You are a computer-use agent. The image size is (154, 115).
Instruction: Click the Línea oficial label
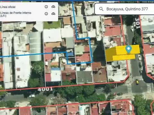tap(8, 7)
